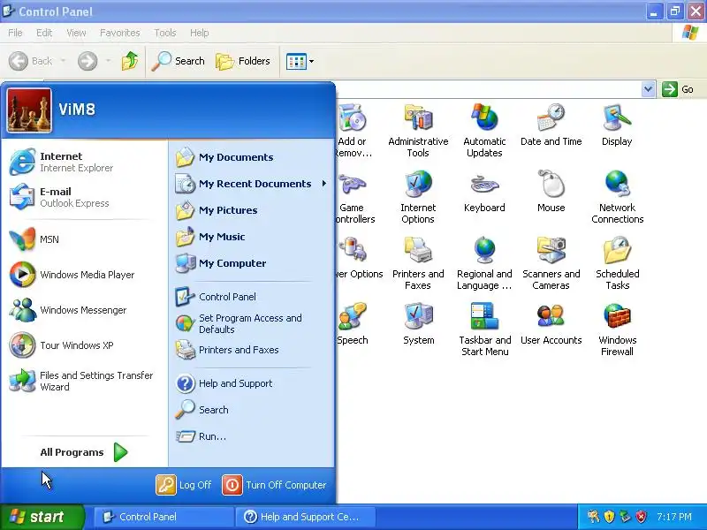Expand the address bar dropdown arrow
The image size is (707, 530).
pyautogui.click(x=648, y=89)
